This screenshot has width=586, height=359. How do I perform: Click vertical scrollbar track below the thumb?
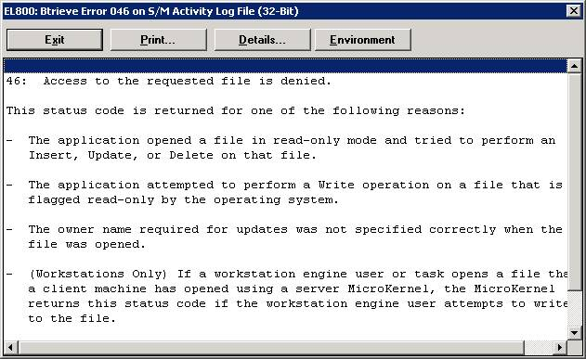(575, 307)
